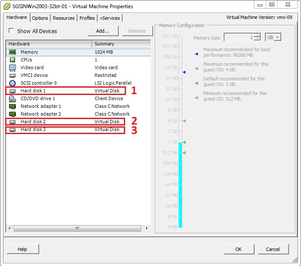Click the CD/DVD drive 1 icon

tap(12, 98)
